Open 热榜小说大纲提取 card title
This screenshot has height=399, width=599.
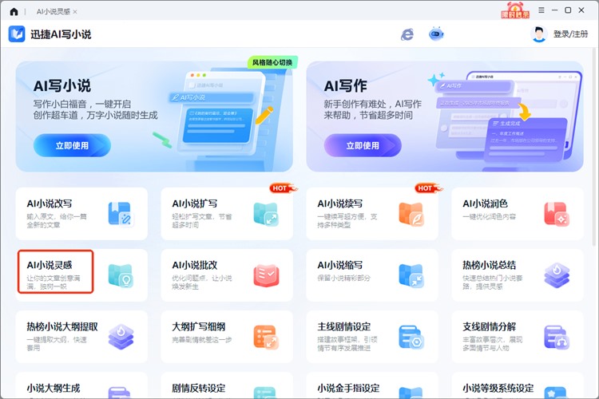[62, 327]
